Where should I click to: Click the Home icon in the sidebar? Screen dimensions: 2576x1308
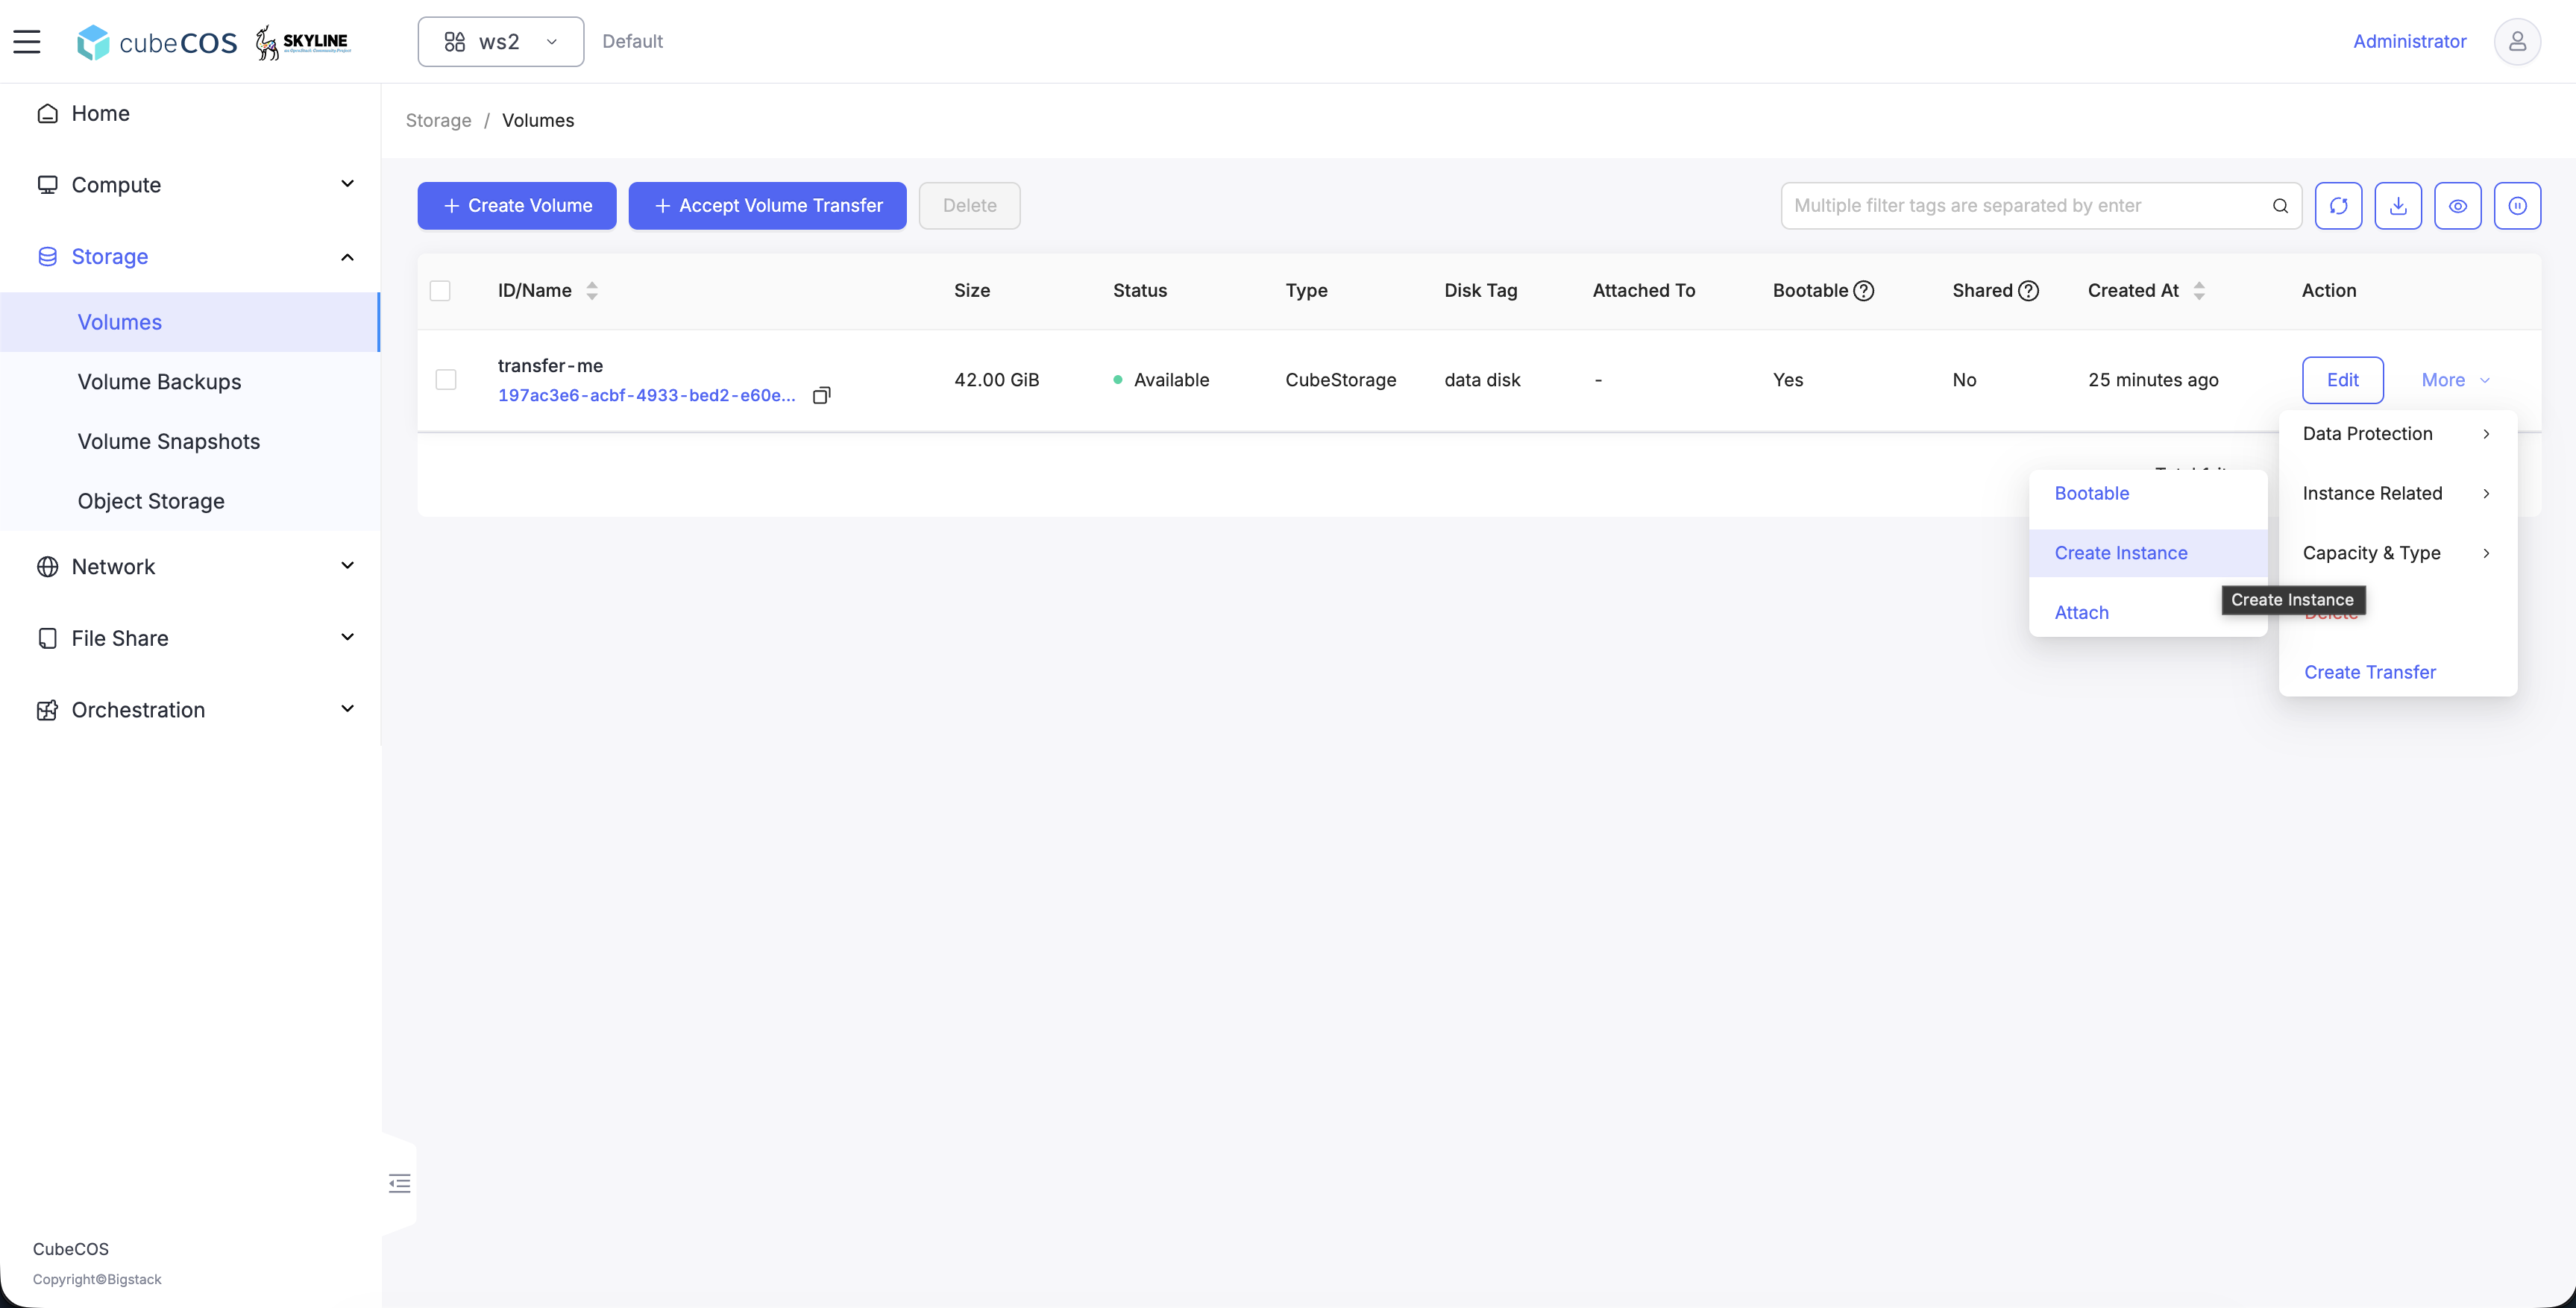click(47, 113)
